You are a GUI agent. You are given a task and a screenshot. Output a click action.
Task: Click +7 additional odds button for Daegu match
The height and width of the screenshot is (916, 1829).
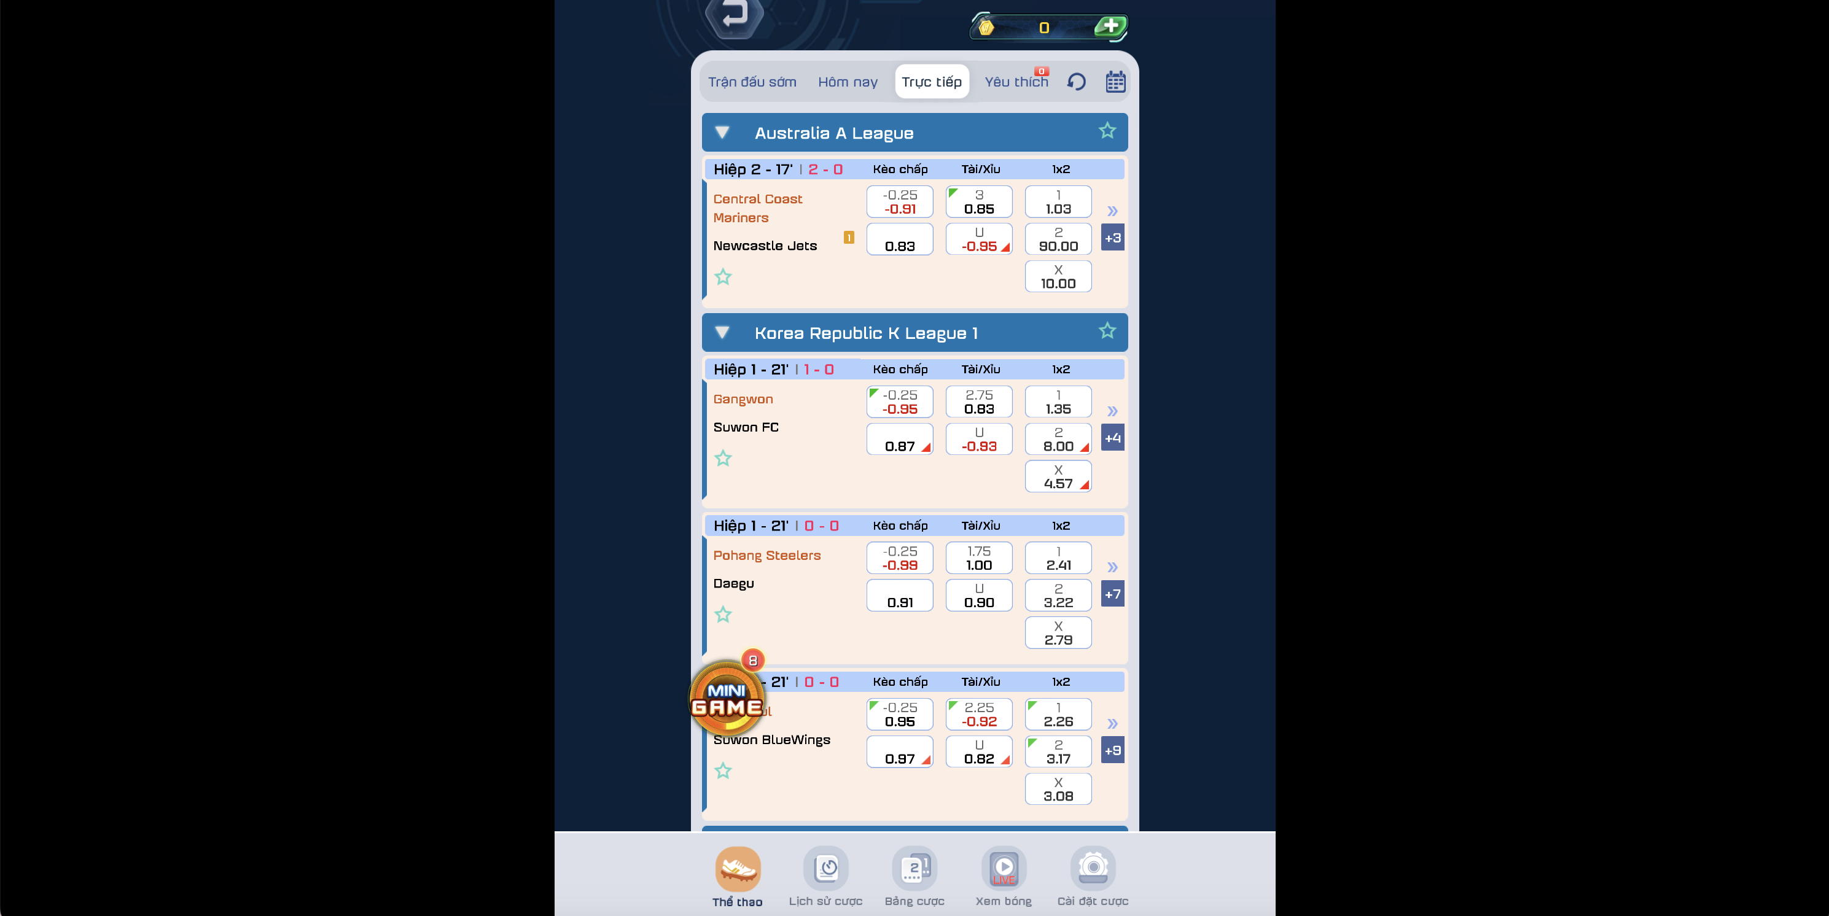(1112, 594)
